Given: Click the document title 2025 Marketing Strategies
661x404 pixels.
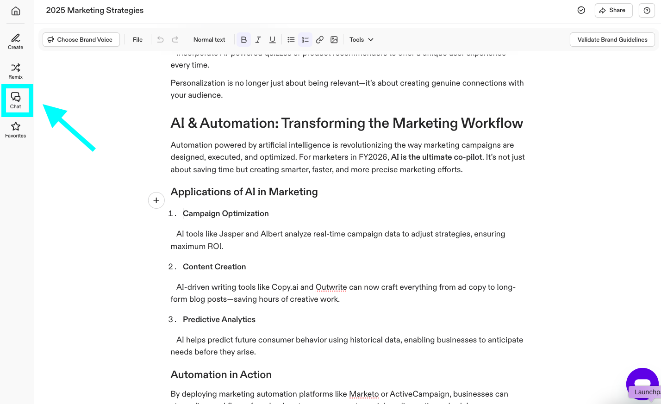Looking at the screenshot, I should tap(95, 10).
